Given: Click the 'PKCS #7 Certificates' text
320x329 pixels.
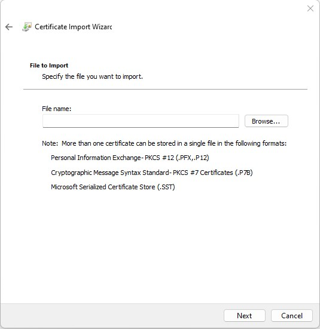Looking at the screenshot, I should [203, 173].
